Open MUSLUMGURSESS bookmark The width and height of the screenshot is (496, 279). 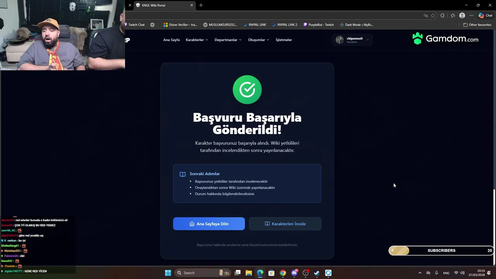(220, 25)
